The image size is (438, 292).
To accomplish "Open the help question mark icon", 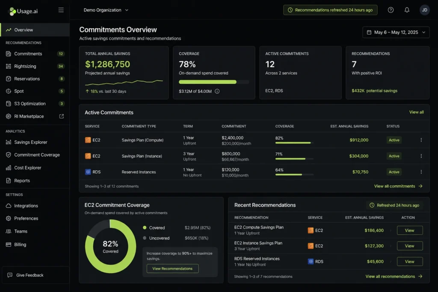I will [x=391, y=10].
